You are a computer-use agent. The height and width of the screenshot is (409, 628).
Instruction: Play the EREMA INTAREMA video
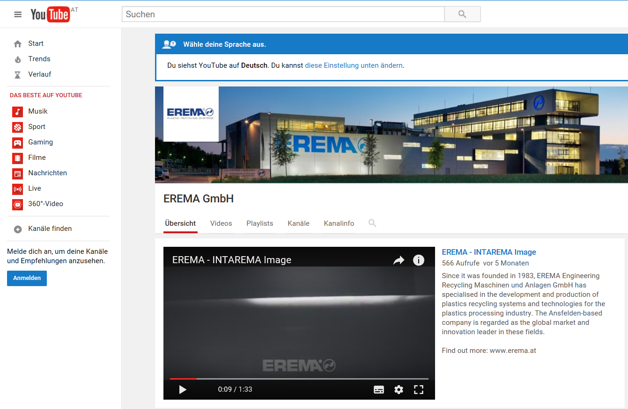pyautogui.click(x=183, y=389)
